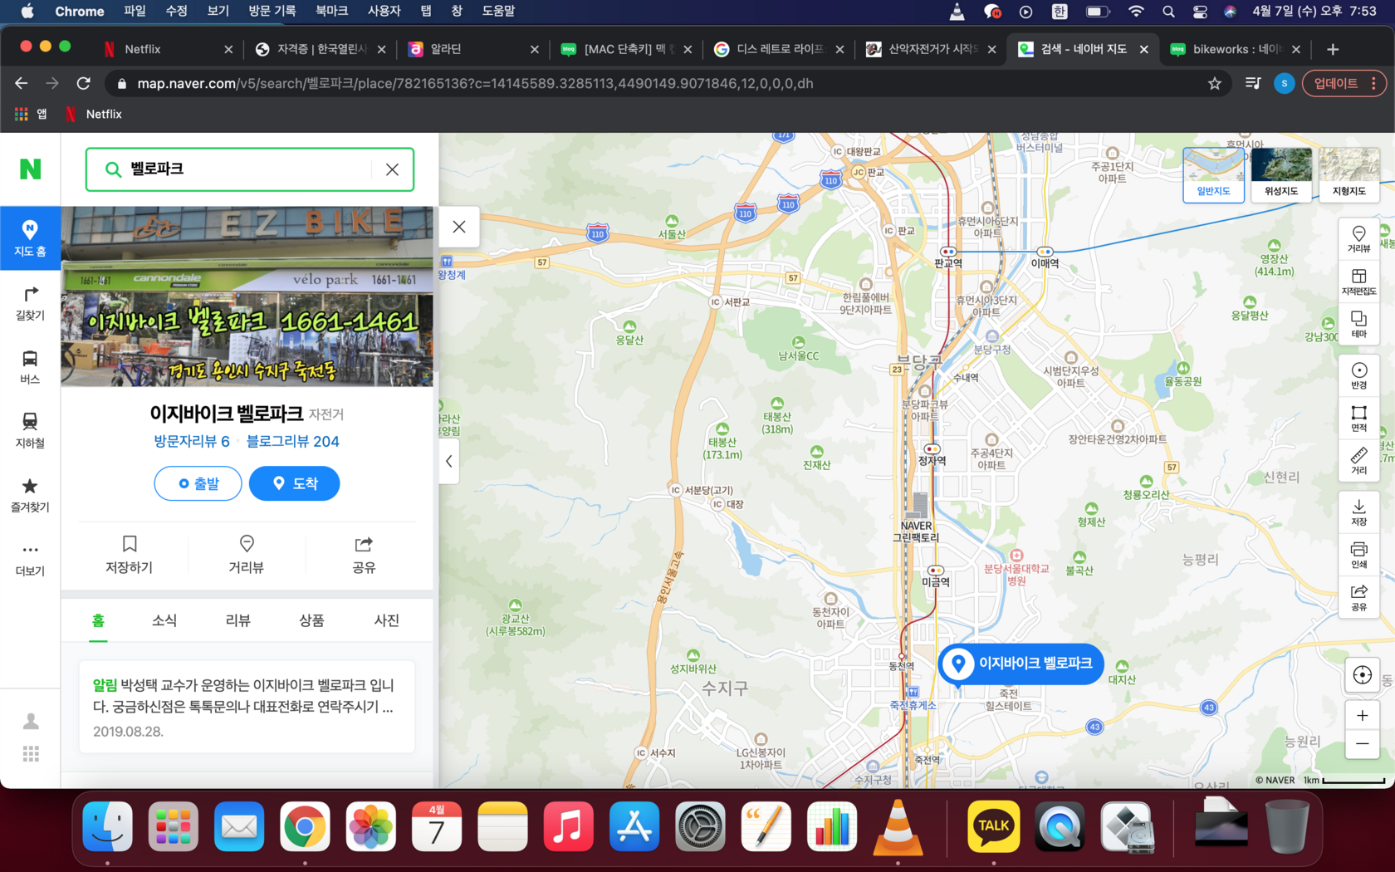Click the 벨로파크 search field
This screenshot has height=872, width=1395.
pyautogui.click(x=249, y=169)
